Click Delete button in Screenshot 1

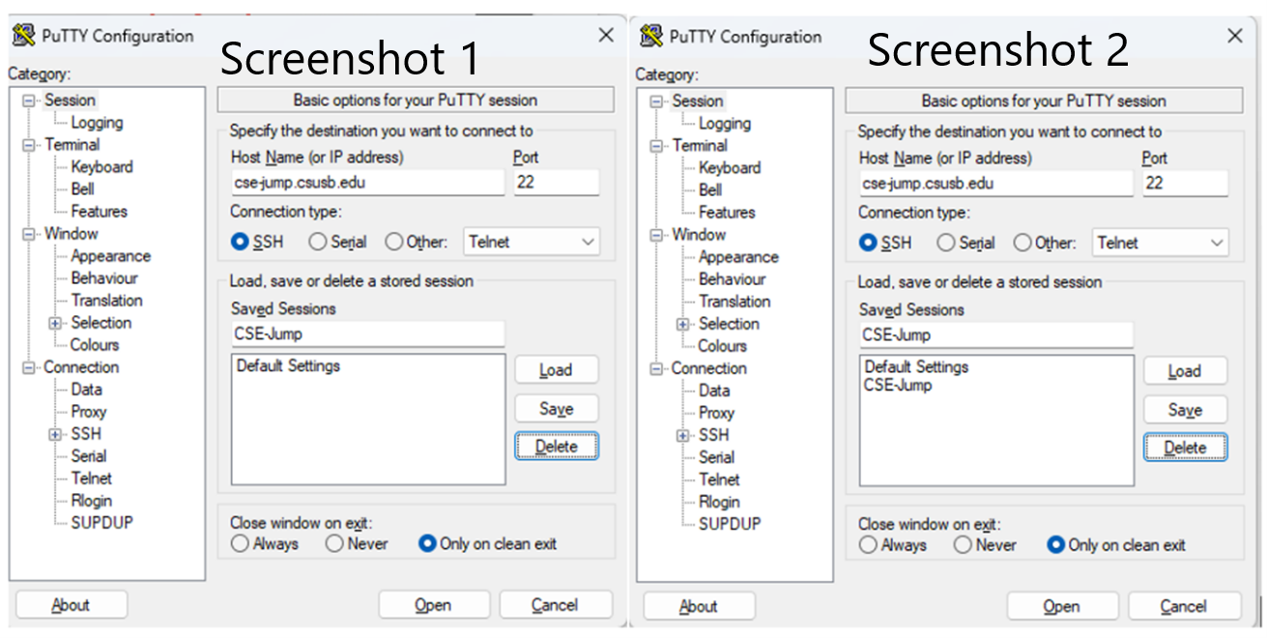556,447
